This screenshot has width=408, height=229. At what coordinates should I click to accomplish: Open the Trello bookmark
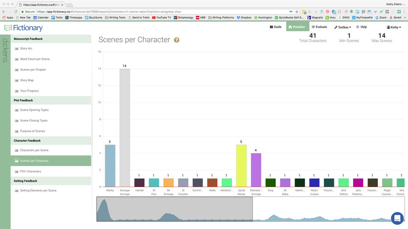(x=57, y=17)
